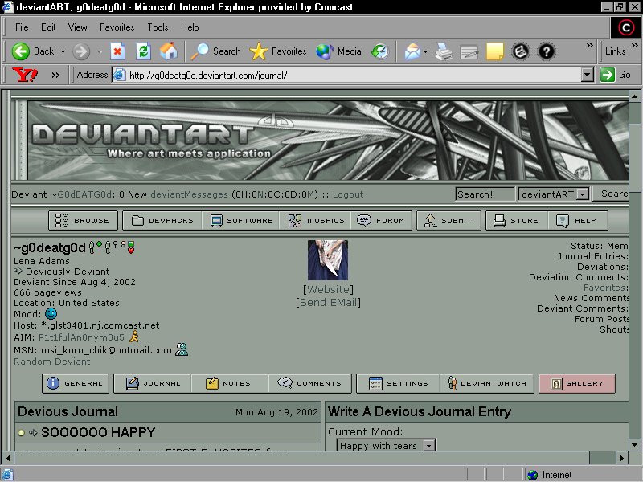Open the Back button history dropdown arrow
The height and width of the screenshot is (482, 643).
(x=63, y=51)
